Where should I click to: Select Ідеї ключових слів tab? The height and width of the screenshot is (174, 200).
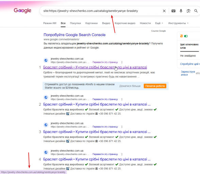tap(189, 46)
